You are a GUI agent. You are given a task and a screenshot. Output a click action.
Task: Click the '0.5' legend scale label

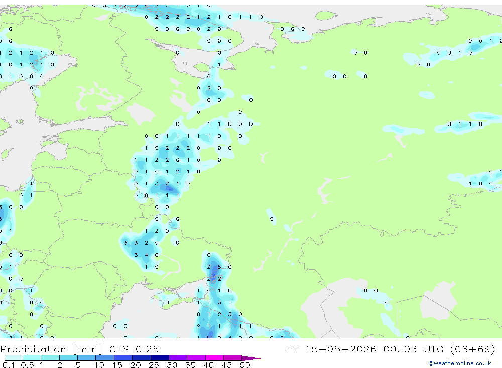(x=27, y=365)
